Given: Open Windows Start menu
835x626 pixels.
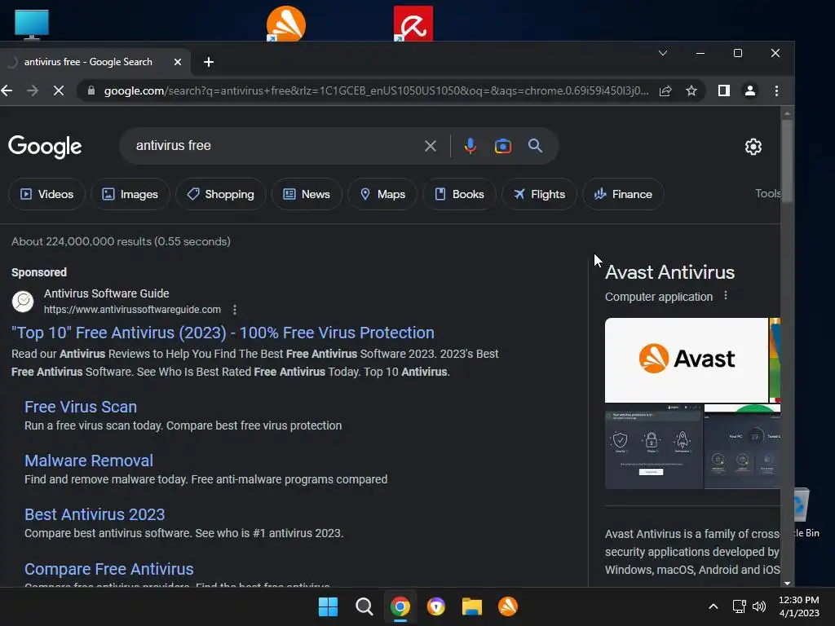Looking at the screenshot, I should click(x=328, y=606).
